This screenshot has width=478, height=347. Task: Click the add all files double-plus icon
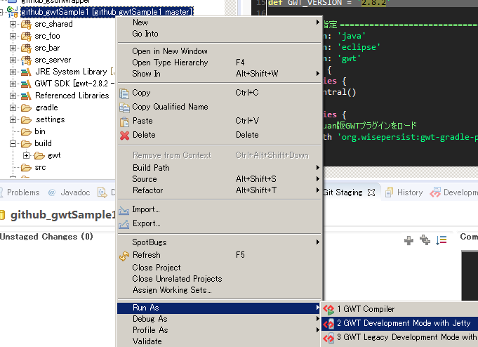coord(425,240)
